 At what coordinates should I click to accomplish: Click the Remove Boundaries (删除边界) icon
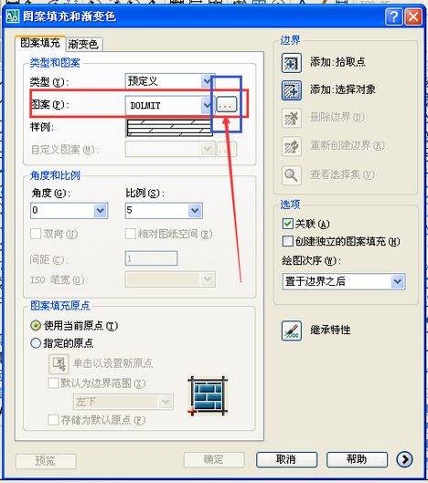coord(292,118)
